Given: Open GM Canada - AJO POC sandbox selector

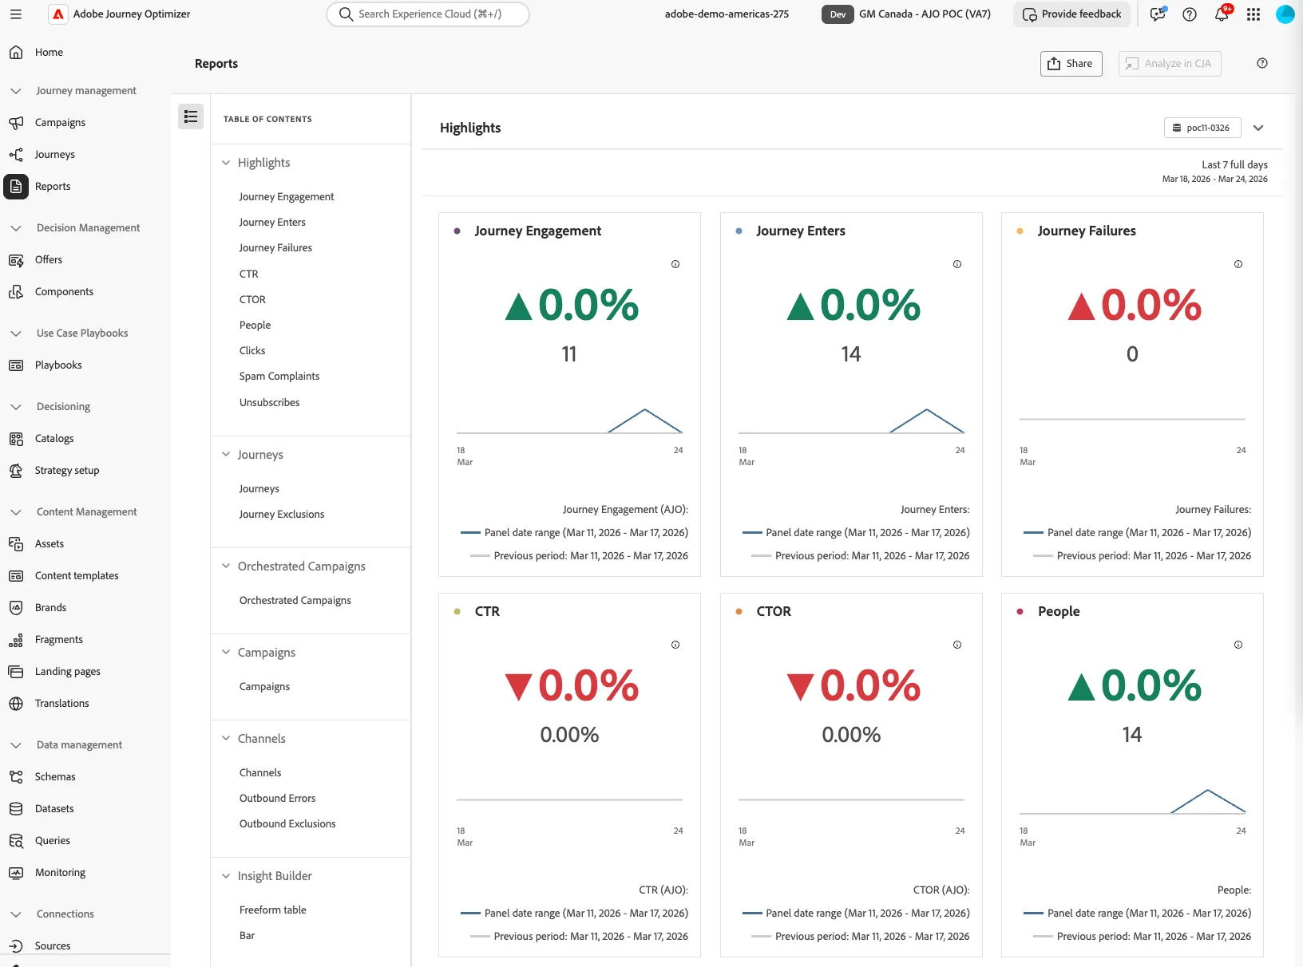Looking at the screenshot, I should coord(907,14).
